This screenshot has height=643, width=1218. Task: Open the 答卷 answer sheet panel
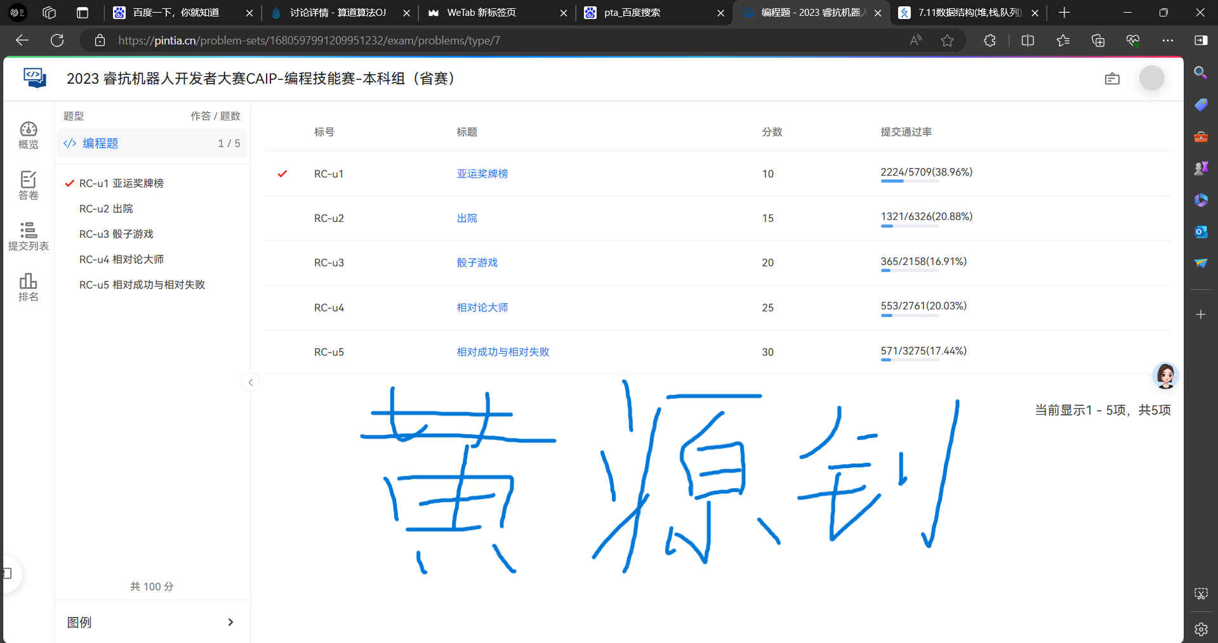(x=28, y=185)
